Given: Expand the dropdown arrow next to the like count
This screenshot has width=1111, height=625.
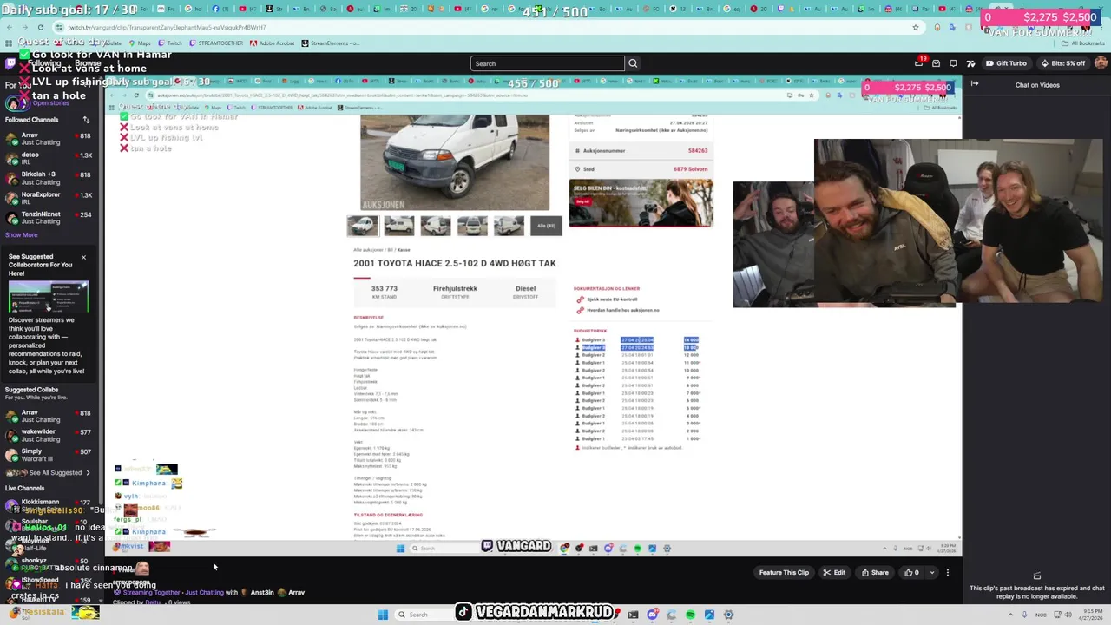Looking at the screenshot, I should click(932, 572).
